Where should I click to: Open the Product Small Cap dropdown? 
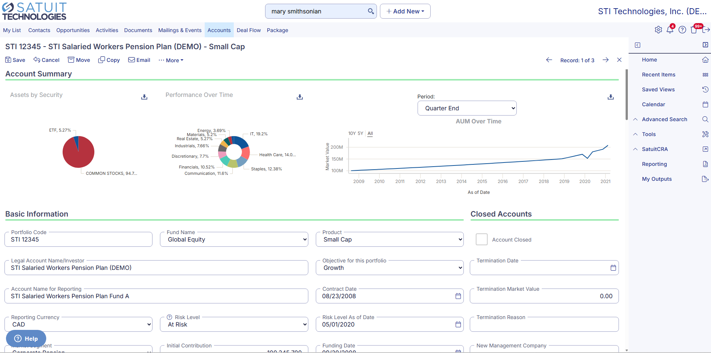pos(390,239)
